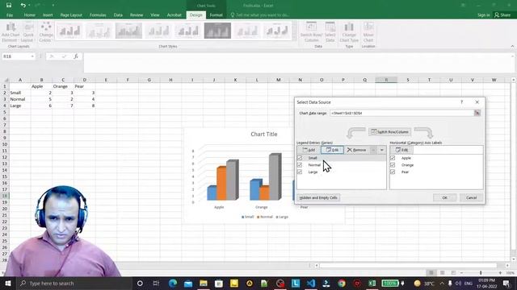Click the Cortana circle icon
517x290 pixels.
pyautogui.click(x=140, y=283)
